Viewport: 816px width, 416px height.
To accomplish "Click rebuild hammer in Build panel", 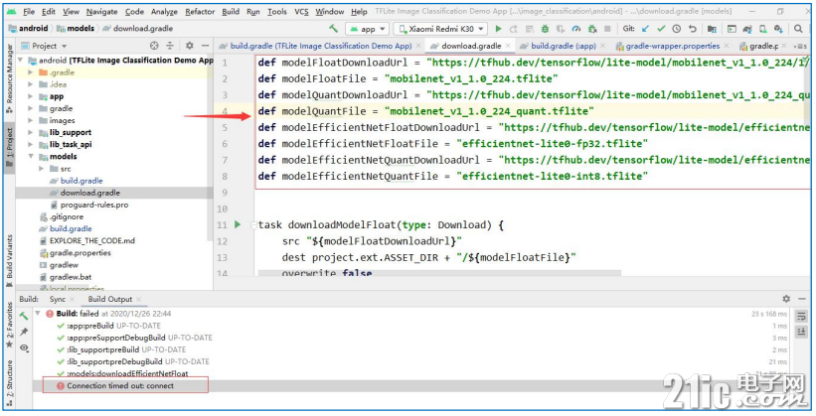I will 24,316.
